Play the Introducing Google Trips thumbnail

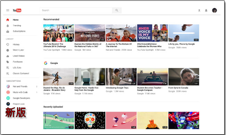121,77
